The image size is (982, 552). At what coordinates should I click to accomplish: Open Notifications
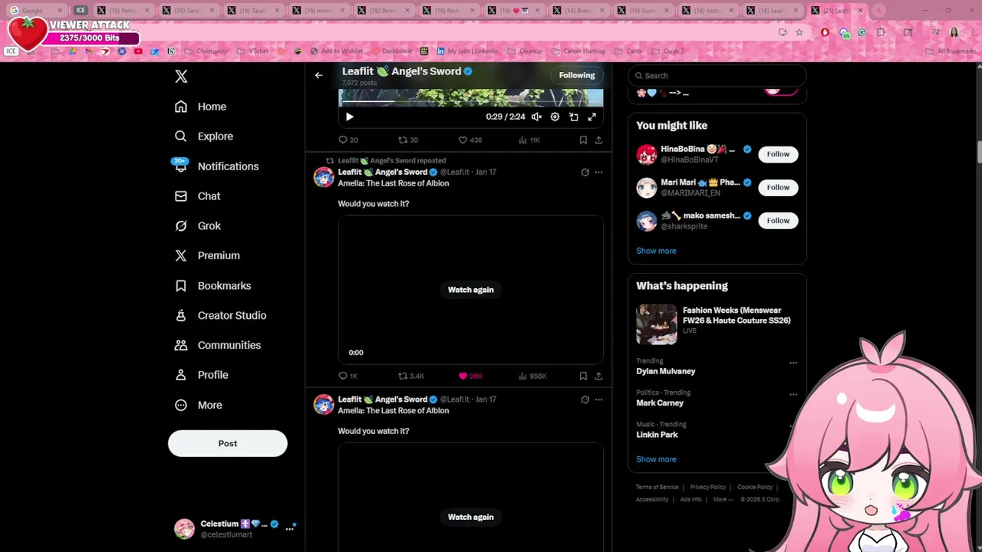(216, 166)
